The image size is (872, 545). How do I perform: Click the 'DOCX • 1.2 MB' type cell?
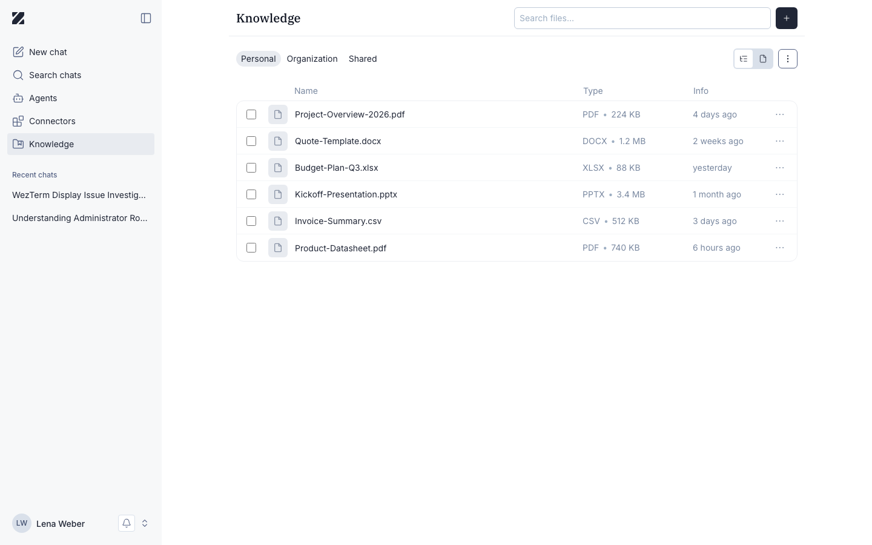pyautogui.click(x=614, y=141)
